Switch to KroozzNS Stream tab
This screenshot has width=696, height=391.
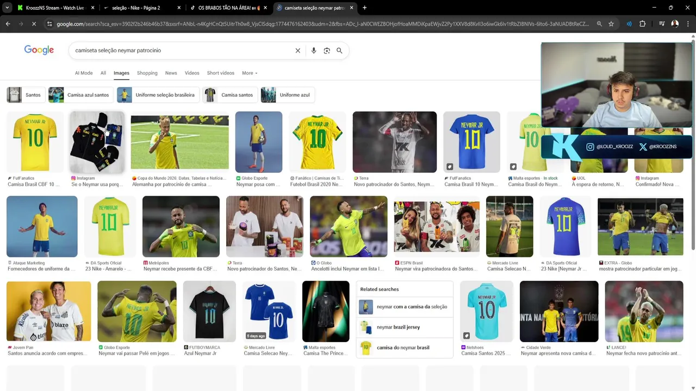(54, 8)
